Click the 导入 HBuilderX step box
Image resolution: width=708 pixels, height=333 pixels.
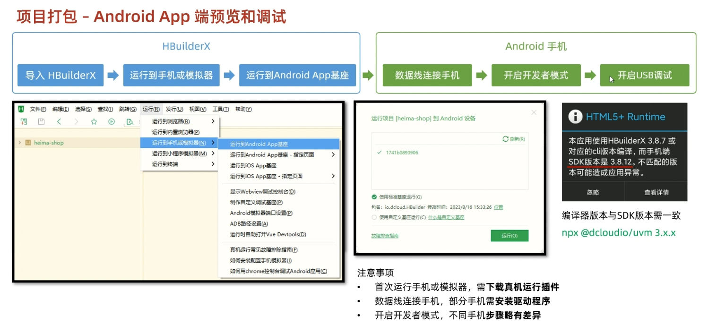coord(60,75)
